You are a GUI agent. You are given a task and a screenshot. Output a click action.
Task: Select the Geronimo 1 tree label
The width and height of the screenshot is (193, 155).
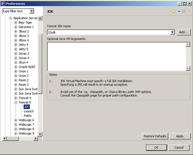tap(26, 27)
